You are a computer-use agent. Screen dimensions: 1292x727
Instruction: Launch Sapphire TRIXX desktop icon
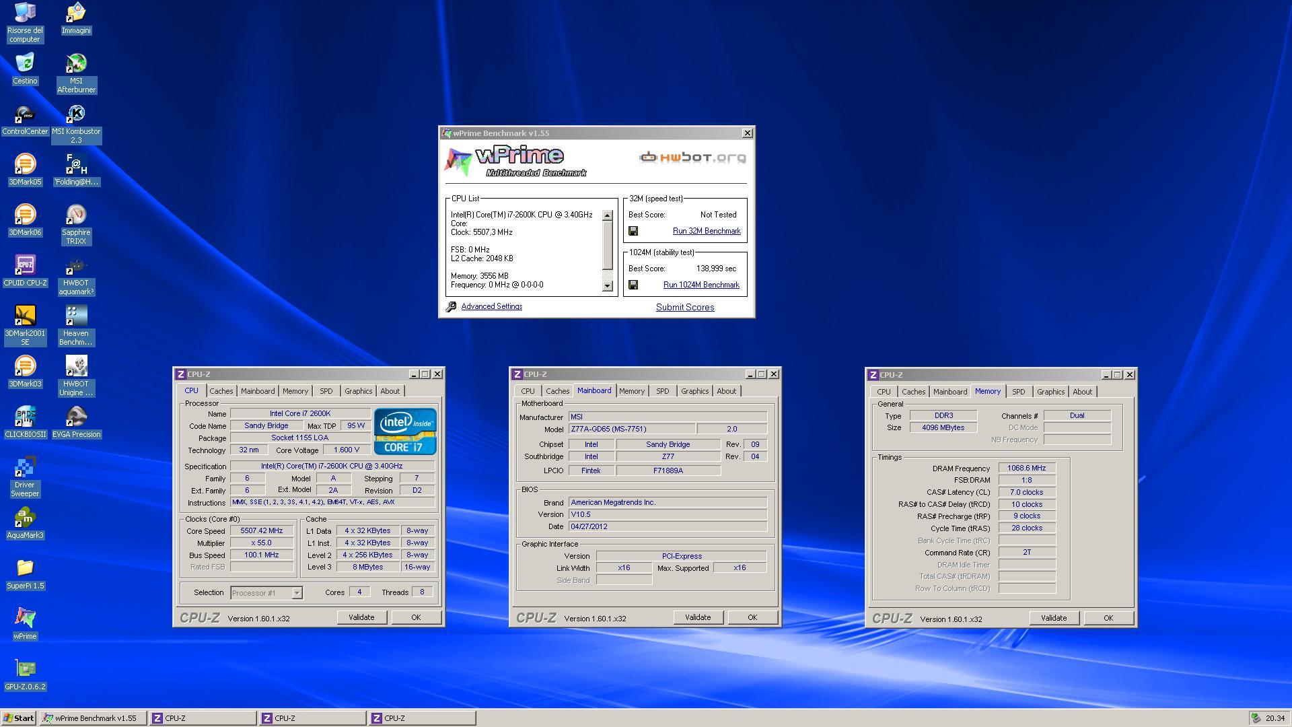(x=76, y=224)
